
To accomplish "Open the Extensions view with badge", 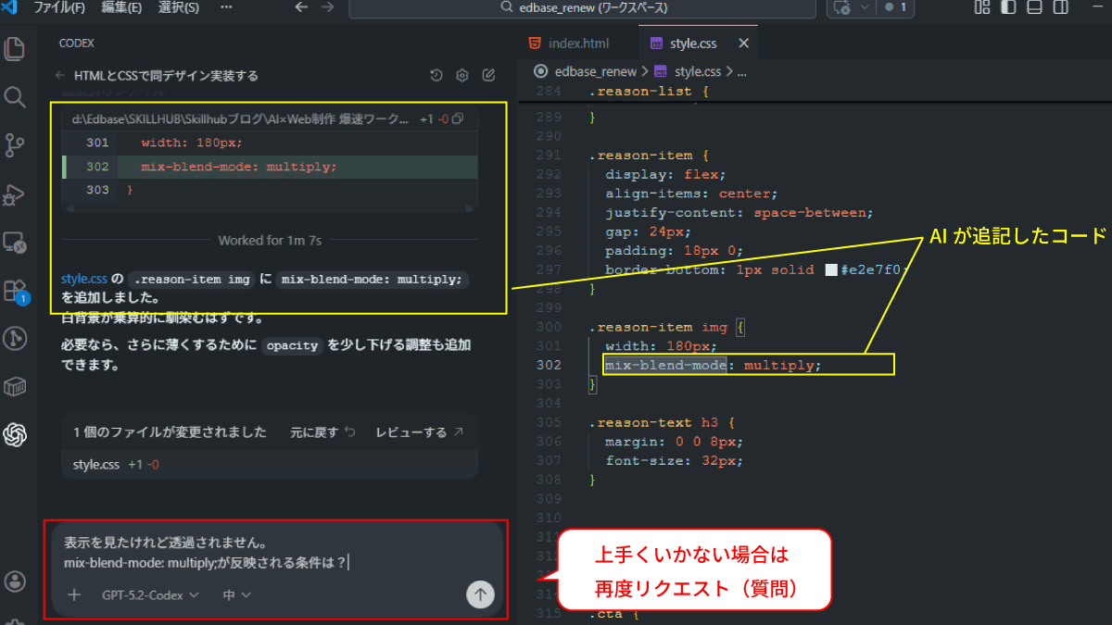I will tap(15, 291).
